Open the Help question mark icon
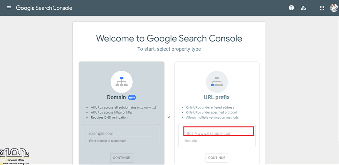This screenshot has height=165, width=339. [291, 8]
